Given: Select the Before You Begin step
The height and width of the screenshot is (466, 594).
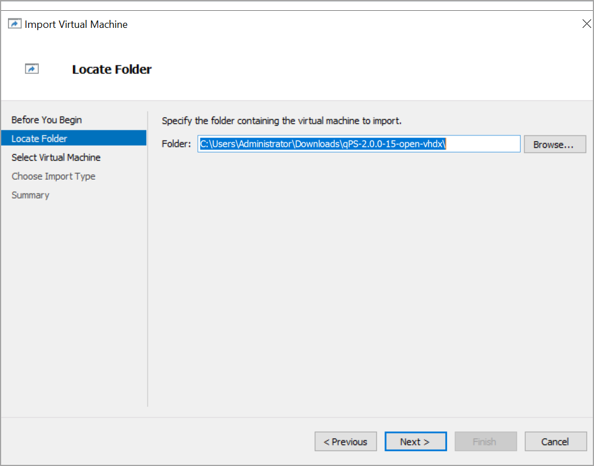Looking at the screenshot, I should 47,119.
